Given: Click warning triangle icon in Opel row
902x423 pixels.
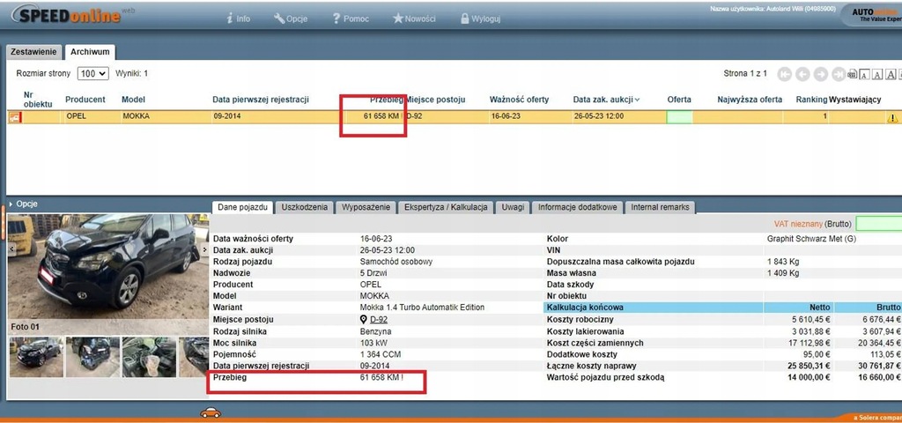Looking at the screenshot, I should 891,117.
